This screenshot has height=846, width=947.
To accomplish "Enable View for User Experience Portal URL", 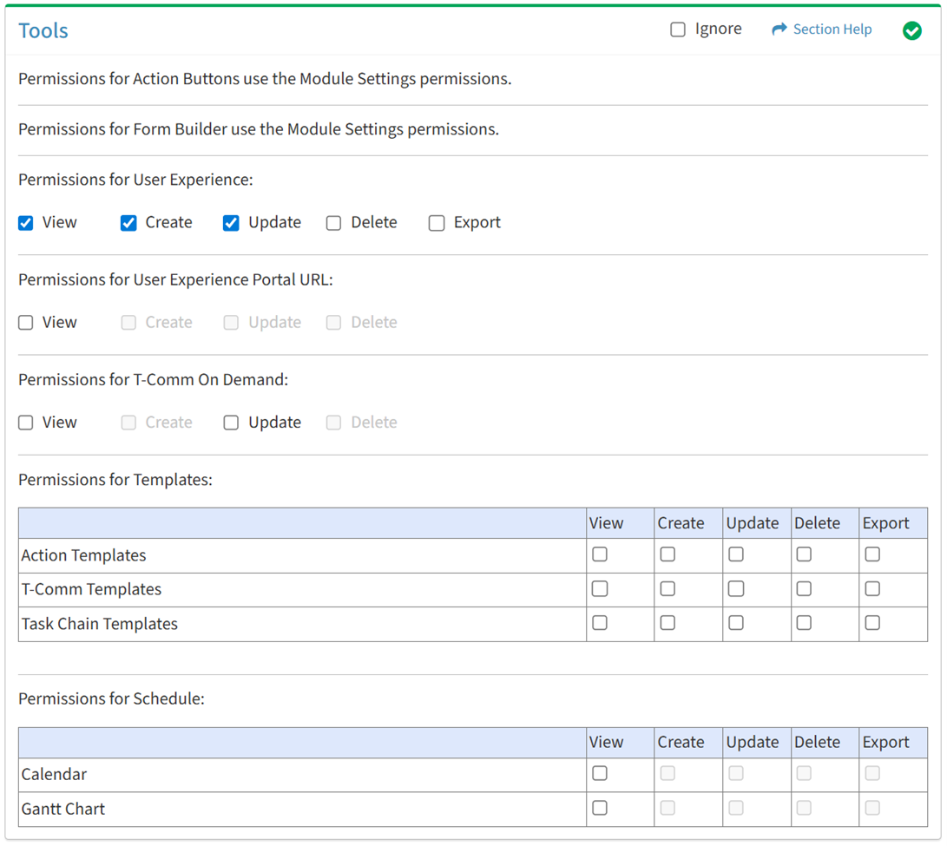I will click(x=26, y=323).
